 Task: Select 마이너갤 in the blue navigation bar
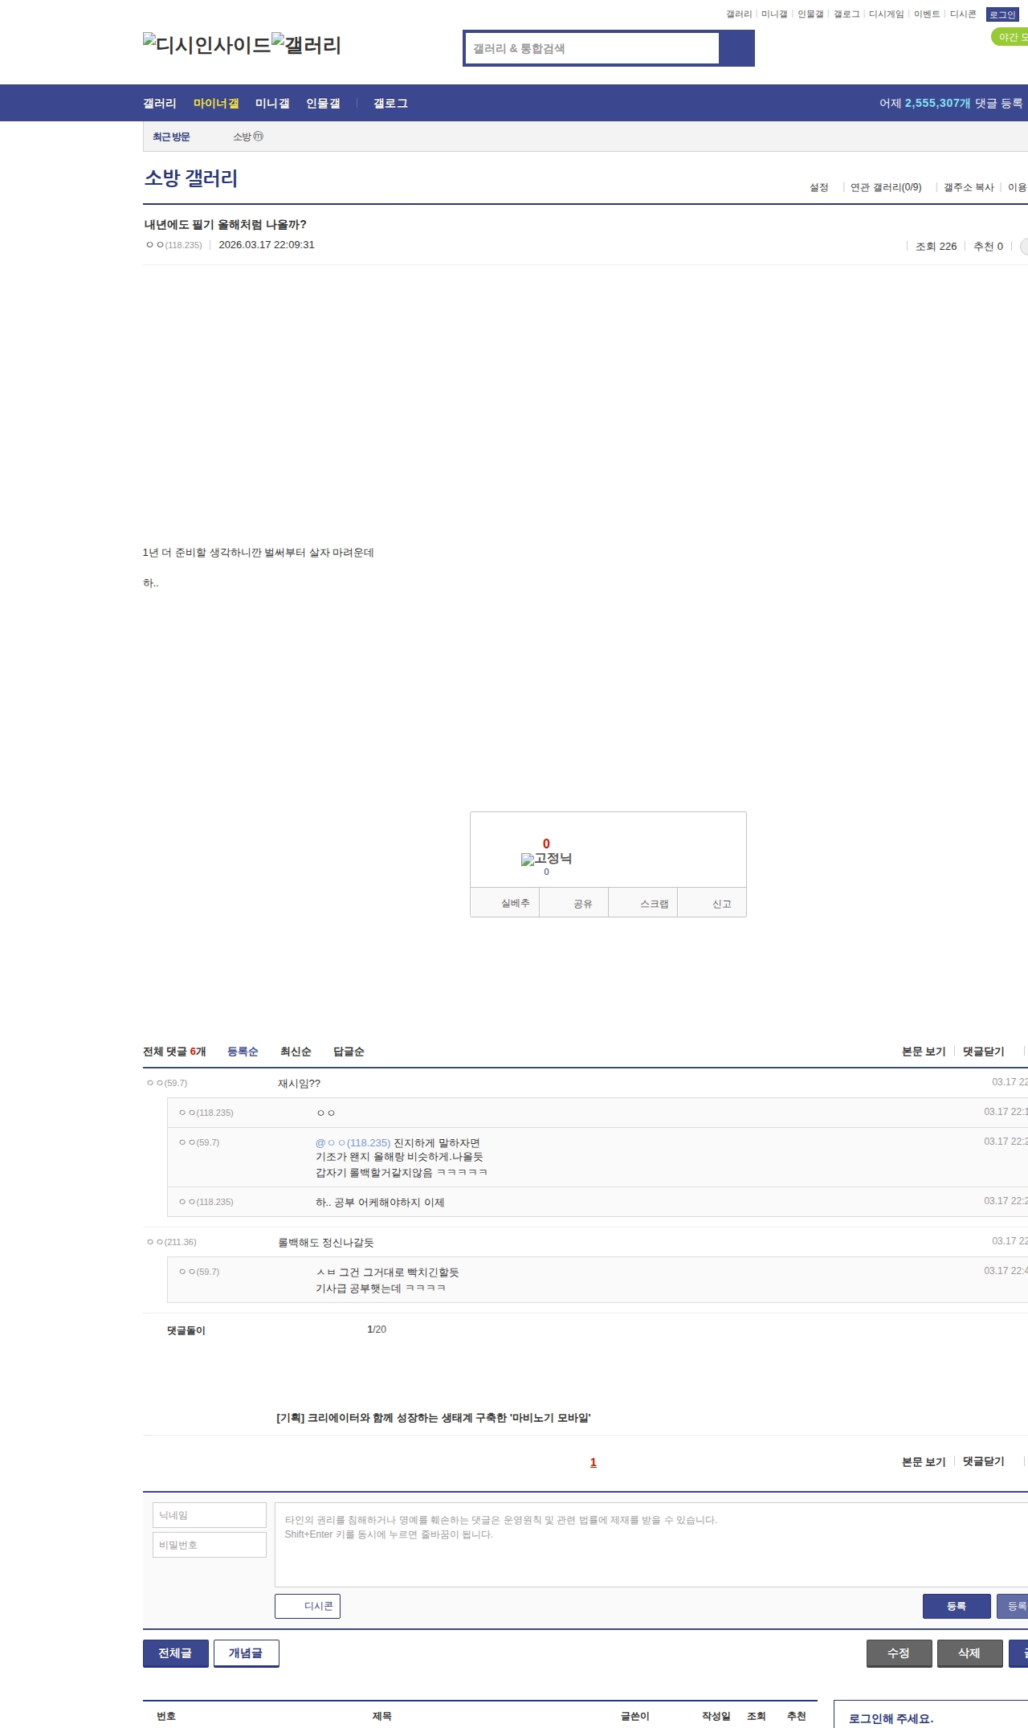(x=216, y=104)
